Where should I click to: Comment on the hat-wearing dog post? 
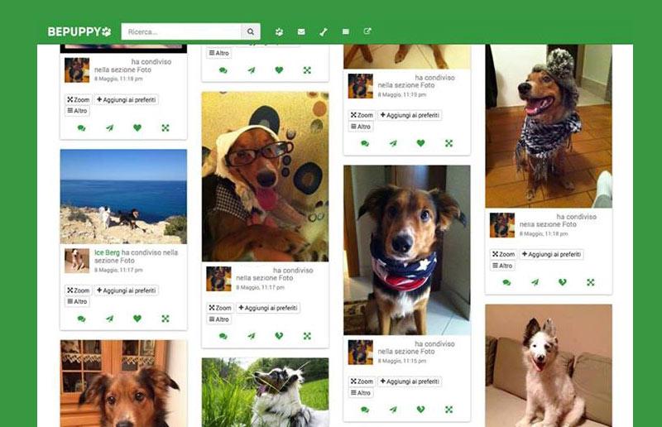point(507,282)
